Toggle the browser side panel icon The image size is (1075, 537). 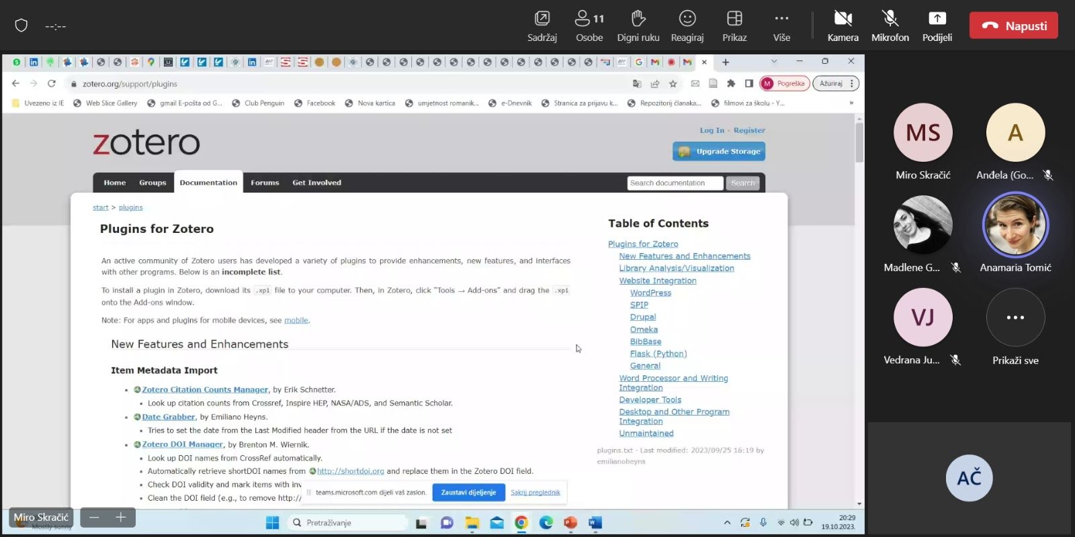(748, 84)
